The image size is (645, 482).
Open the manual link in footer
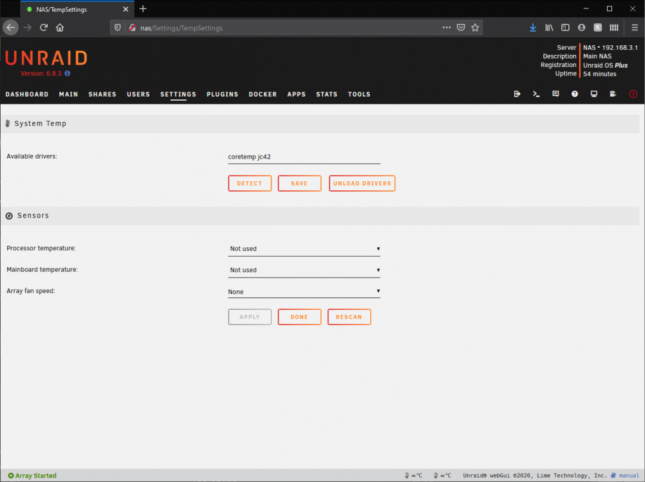tap(628, 476)
